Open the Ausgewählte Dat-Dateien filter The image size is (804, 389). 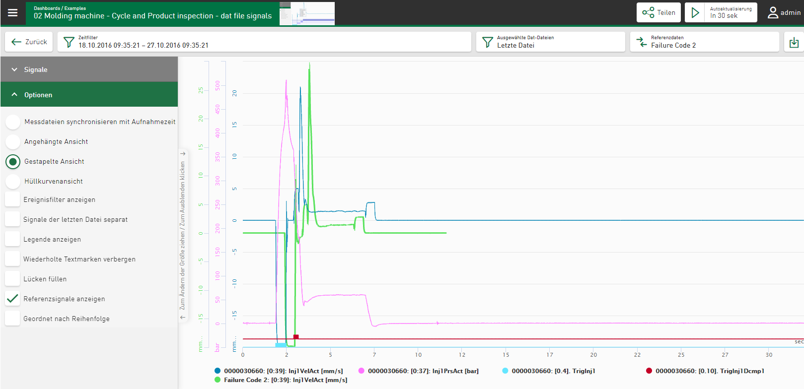click(550, 42)
